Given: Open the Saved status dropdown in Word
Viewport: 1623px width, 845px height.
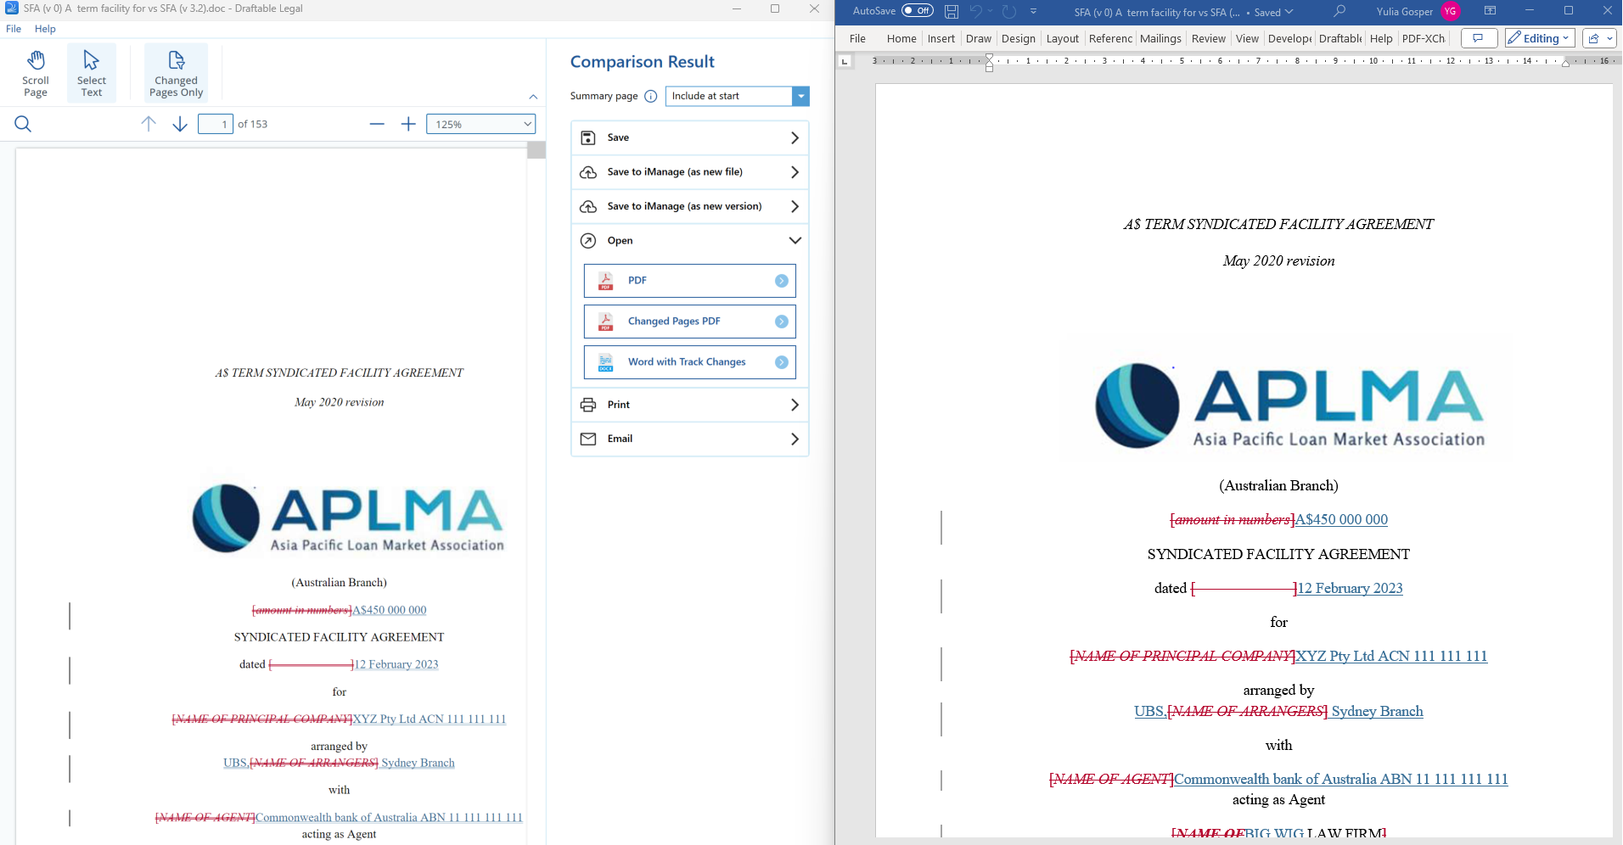Looking at the screenshot, I should tap(1274, 12).
